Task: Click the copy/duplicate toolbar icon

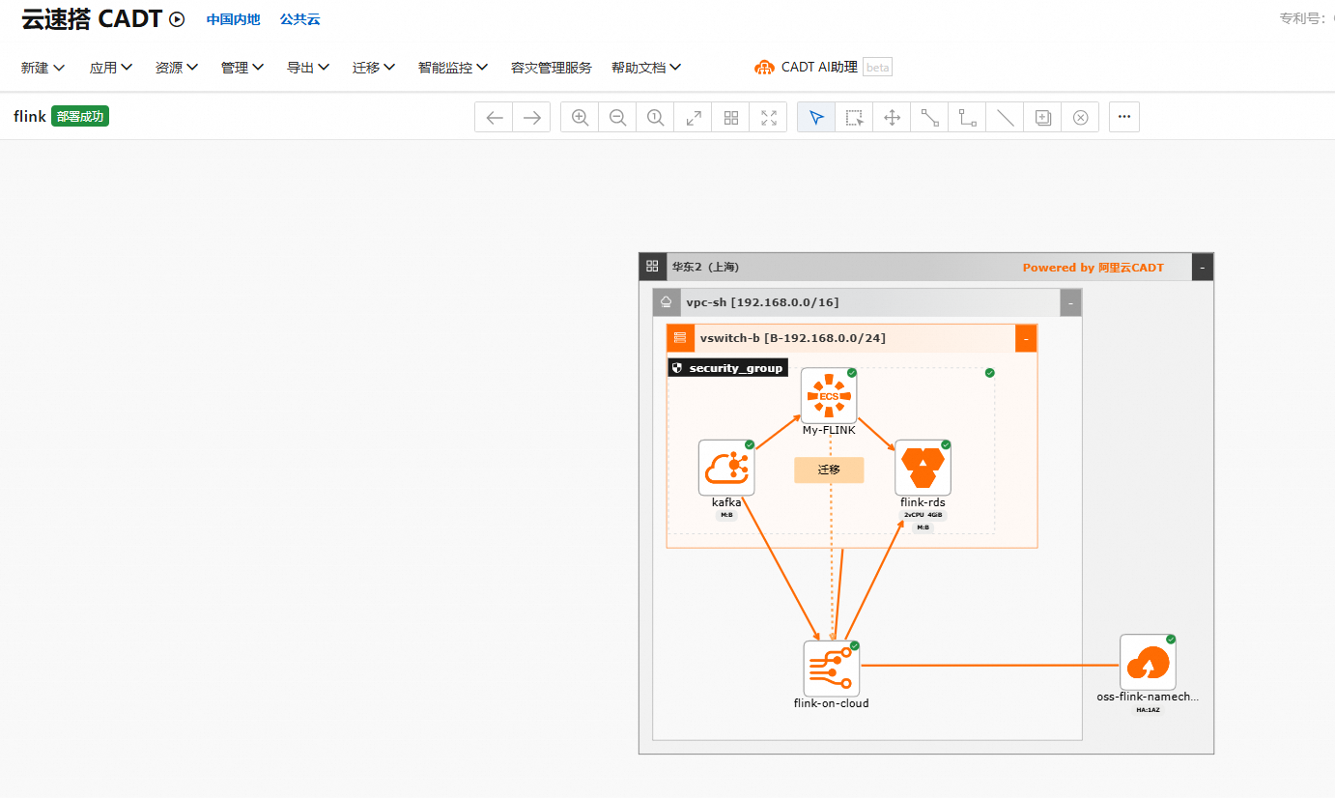Action: point(1043,117)
